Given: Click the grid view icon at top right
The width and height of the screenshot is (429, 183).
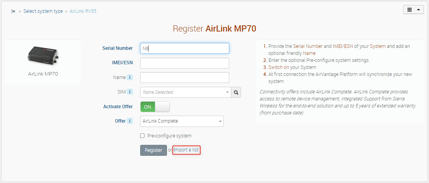Looking at the screenshot, I should pos(410,10).
